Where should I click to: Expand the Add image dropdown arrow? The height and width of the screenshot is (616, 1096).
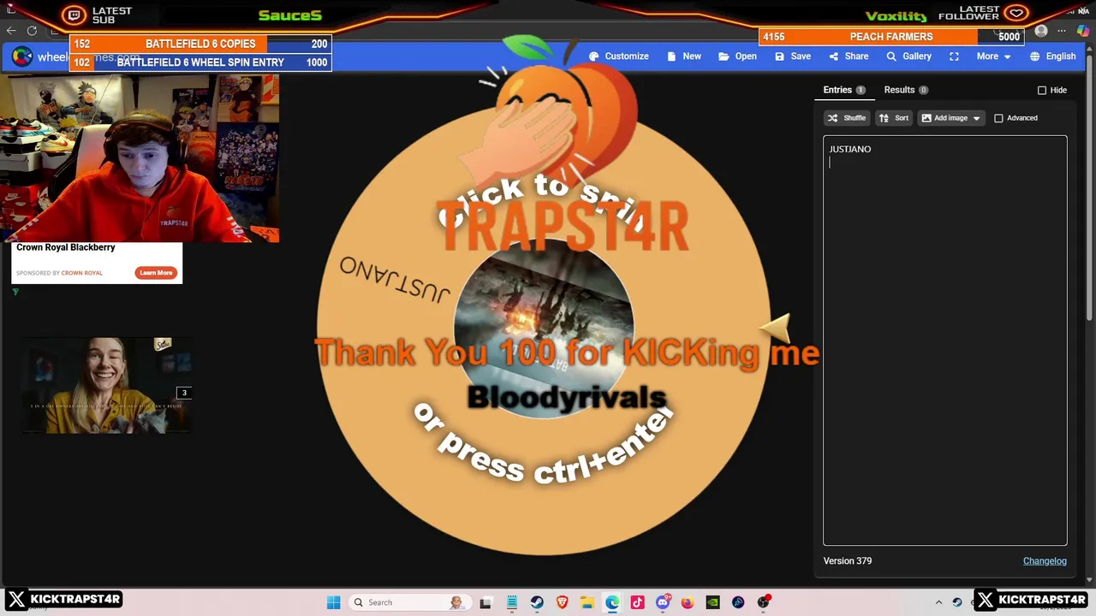[x=976, y=118]
